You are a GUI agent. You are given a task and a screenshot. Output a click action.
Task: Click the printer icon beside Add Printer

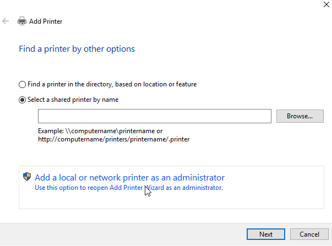22,21
